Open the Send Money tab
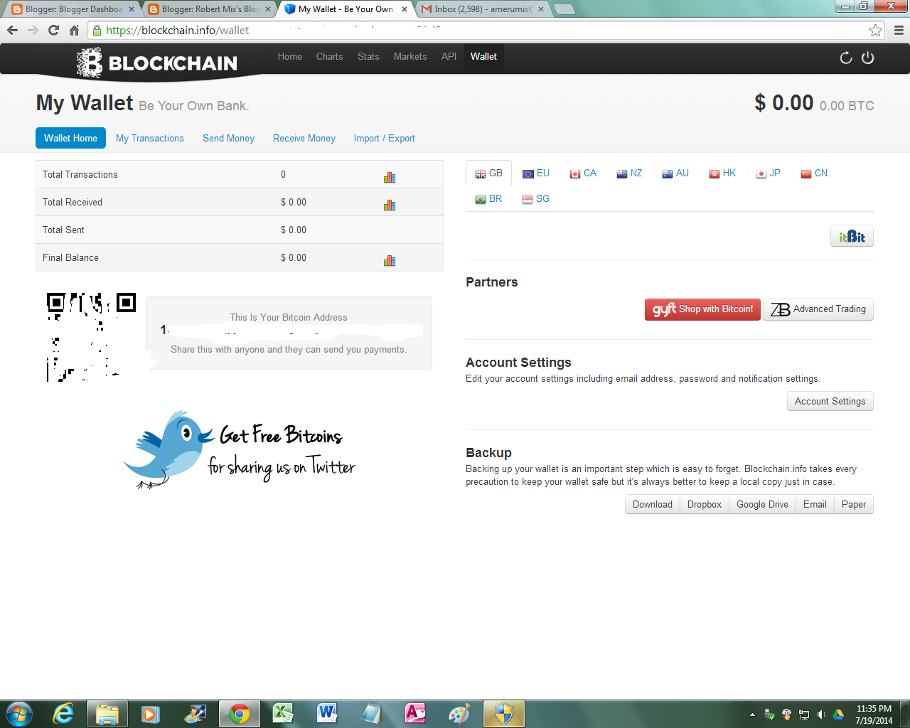 pyautogui.click(x=229, y=138)
